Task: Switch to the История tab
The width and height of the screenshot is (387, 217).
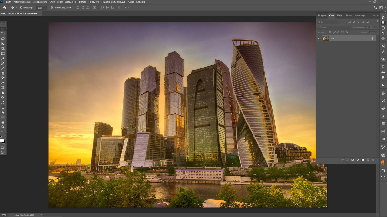Action: [322, 15]
